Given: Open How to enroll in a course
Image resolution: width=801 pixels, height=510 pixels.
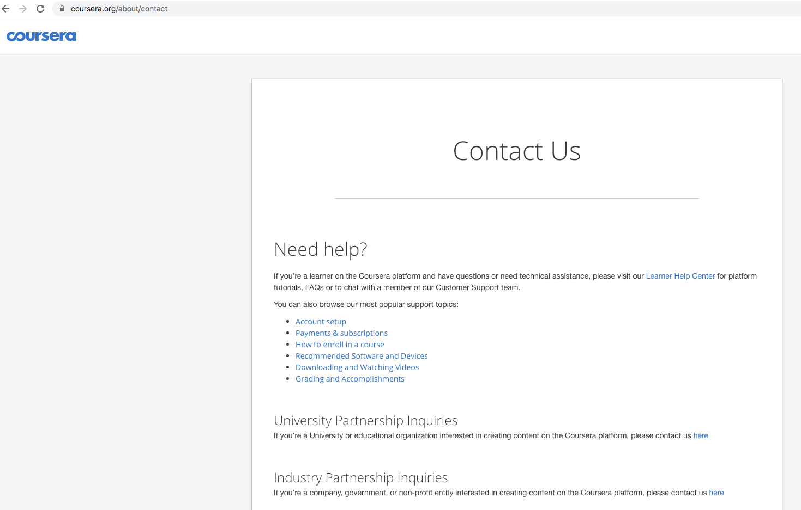Looking at the screenshot, I should click(340, 345).
